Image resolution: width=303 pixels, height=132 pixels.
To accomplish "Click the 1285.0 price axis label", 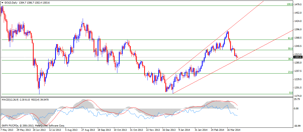I will (x=298, y=63).
